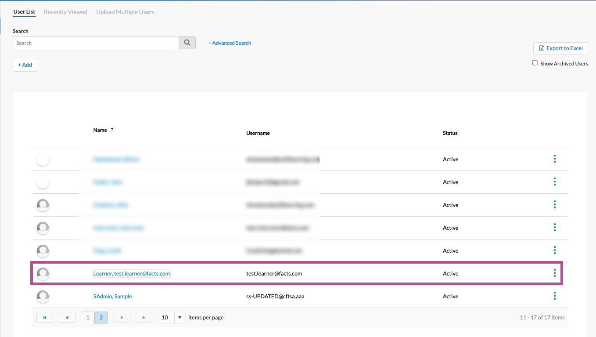Open the SAdmin, Sample user link
Image resolution: width=596 pixels, height=337 pixels.
point(113,296)
